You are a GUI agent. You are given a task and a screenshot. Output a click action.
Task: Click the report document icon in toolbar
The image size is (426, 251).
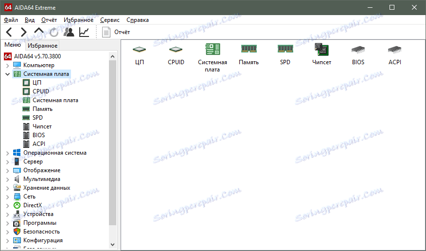(106, 32)
